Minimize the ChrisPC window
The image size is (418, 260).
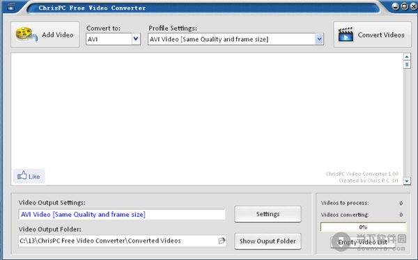click(396, 6)
